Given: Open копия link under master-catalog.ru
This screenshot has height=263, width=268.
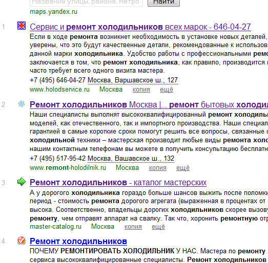Looking at the screenshot, I should coord(133,227).
